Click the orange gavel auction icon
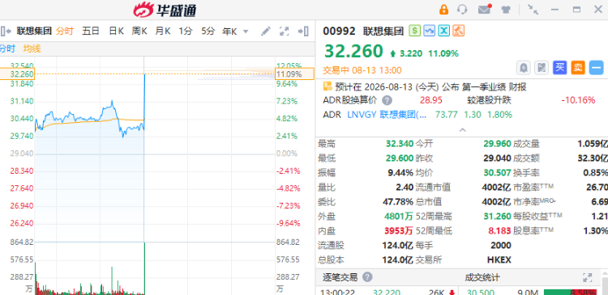 pos(459,31)
